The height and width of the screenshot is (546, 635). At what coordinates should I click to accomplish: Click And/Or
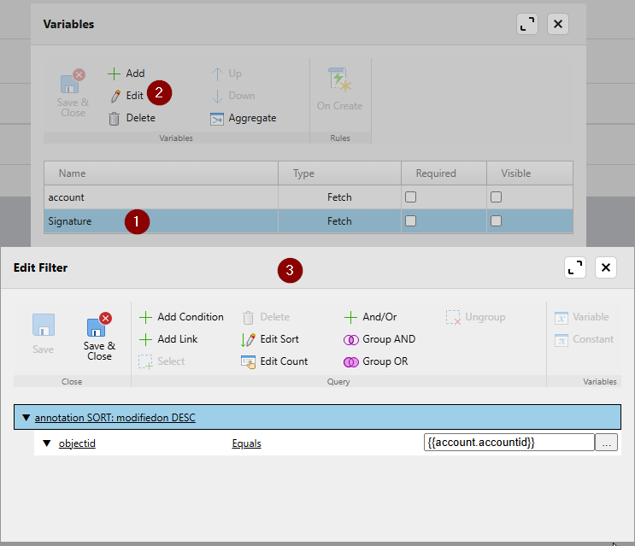click(x=370, y=317)
